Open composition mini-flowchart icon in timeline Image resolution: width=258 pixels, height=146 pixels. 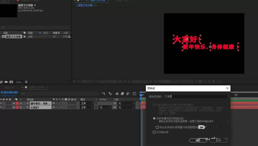103,94
